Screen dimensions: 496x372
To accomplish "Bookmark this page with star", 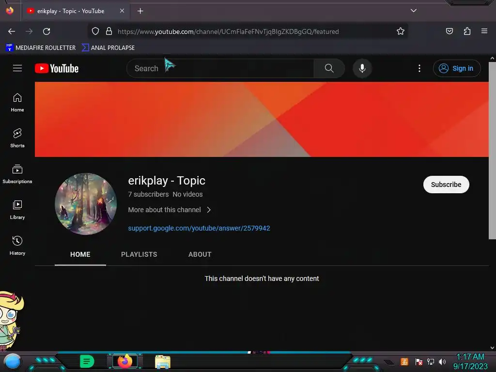I will tap(401, 31).
